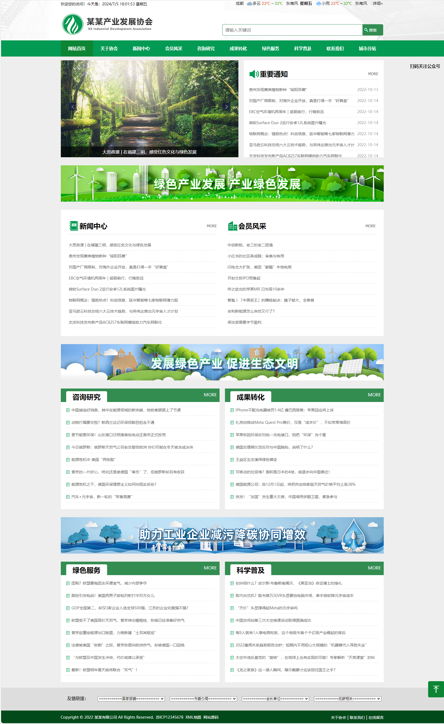Click the notebook icon beside 新闻中心
The image size is (444, 724).
tap(73, 226)
